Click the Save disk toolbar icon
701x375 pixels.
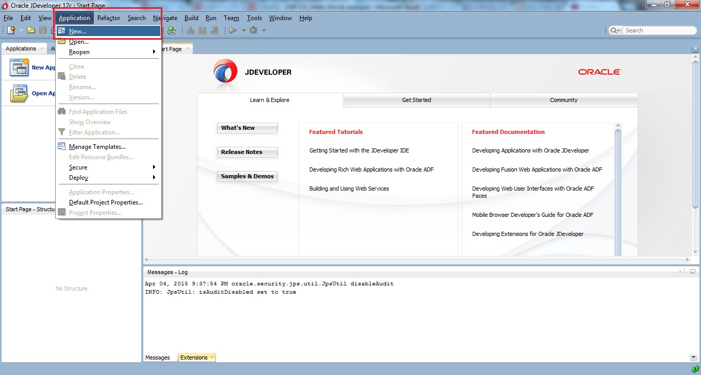[x=43, y=30]
